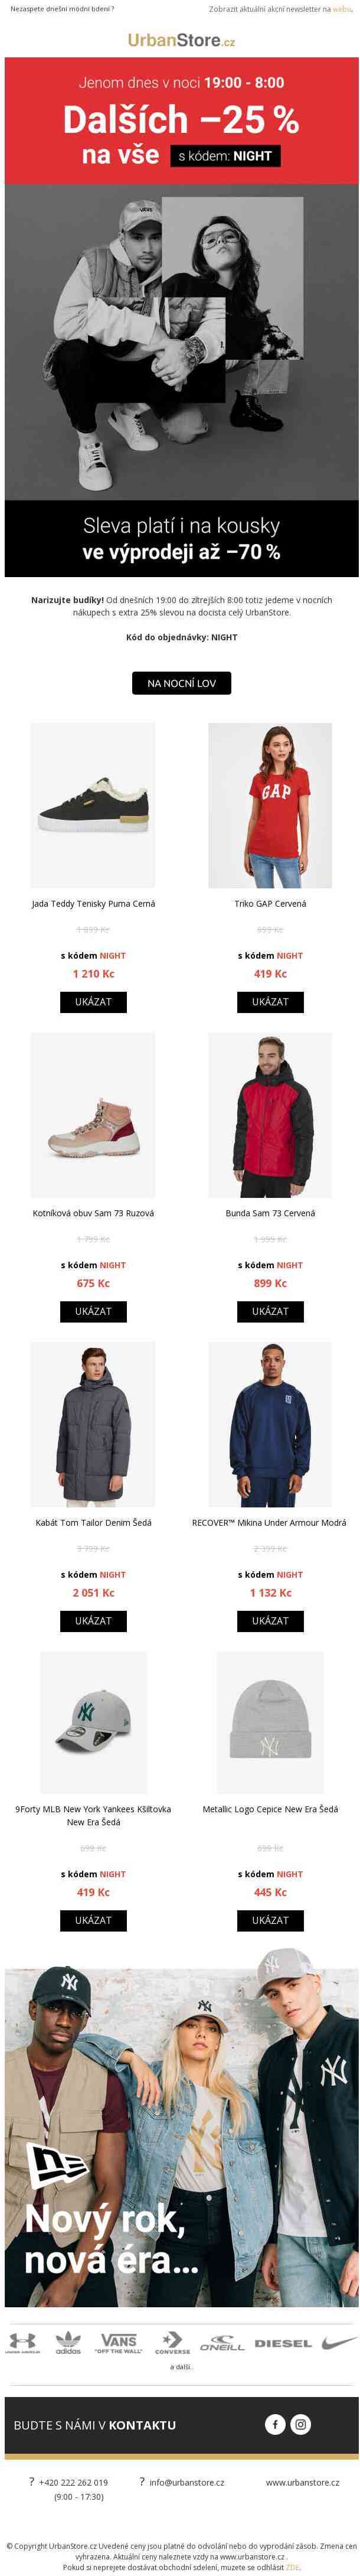View newsletter on the web link
The image size is (360, 2576).
tap(342, 9)
